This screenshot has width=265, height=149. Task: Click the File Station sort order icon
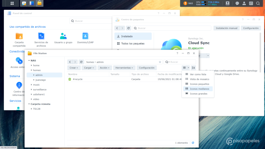tap(193, 68)
